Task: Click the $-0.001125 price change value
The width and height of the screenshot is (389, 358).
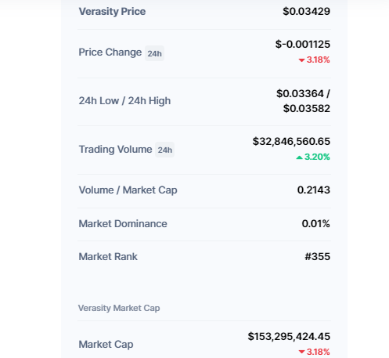Action: (303, 44)
